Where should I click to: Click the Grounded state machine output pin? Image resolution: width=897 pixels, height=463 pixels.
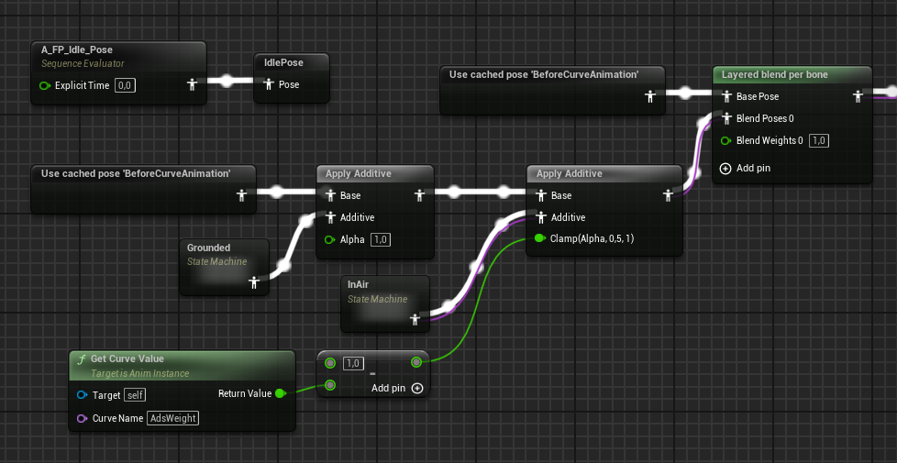[x=254, y=282]
